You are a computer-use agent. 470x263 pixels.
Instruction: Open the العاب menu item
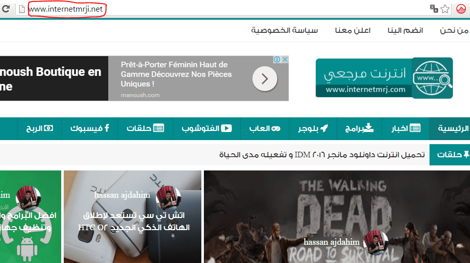pyautogui.click(x=265, y=128)
